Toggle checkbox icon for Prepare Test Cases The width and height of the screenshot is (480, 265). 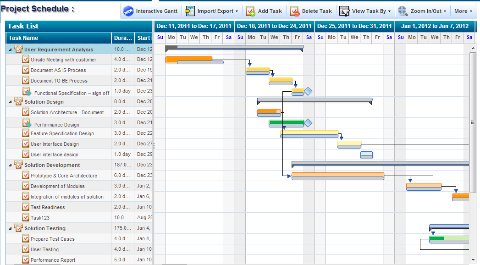pyautogui.click(x=26, y=238)
